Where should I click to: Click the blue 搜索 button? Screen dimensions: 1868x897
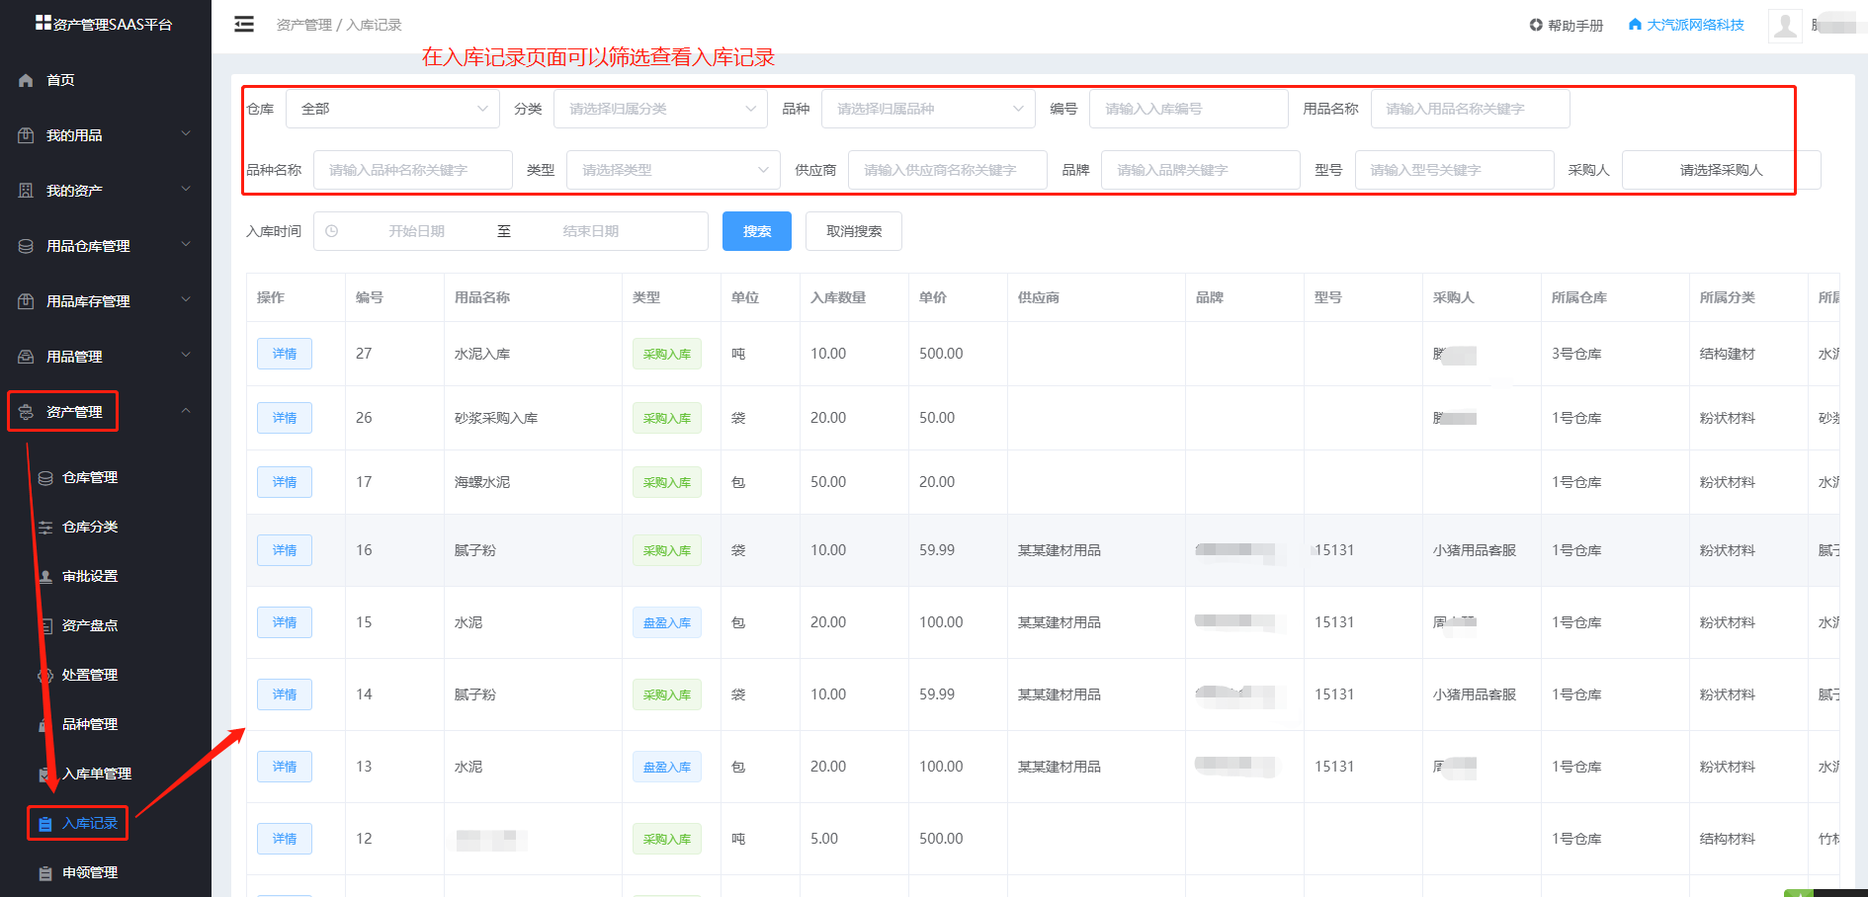pyautogui.click(x=757, y=231)
